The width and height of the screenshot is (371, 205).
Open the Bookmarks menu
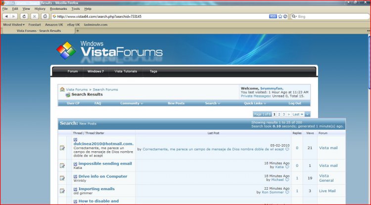pyautogui.click(x=58, y=9)
